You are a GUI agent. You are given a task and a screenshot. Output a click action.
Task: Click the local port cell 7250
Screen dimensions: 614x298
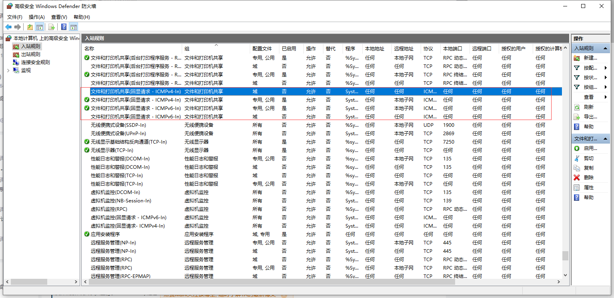[449, 142]
